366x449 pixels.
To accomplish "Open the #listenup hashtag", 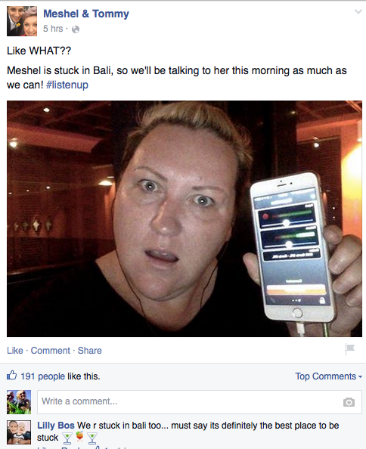I will point(67,85).
